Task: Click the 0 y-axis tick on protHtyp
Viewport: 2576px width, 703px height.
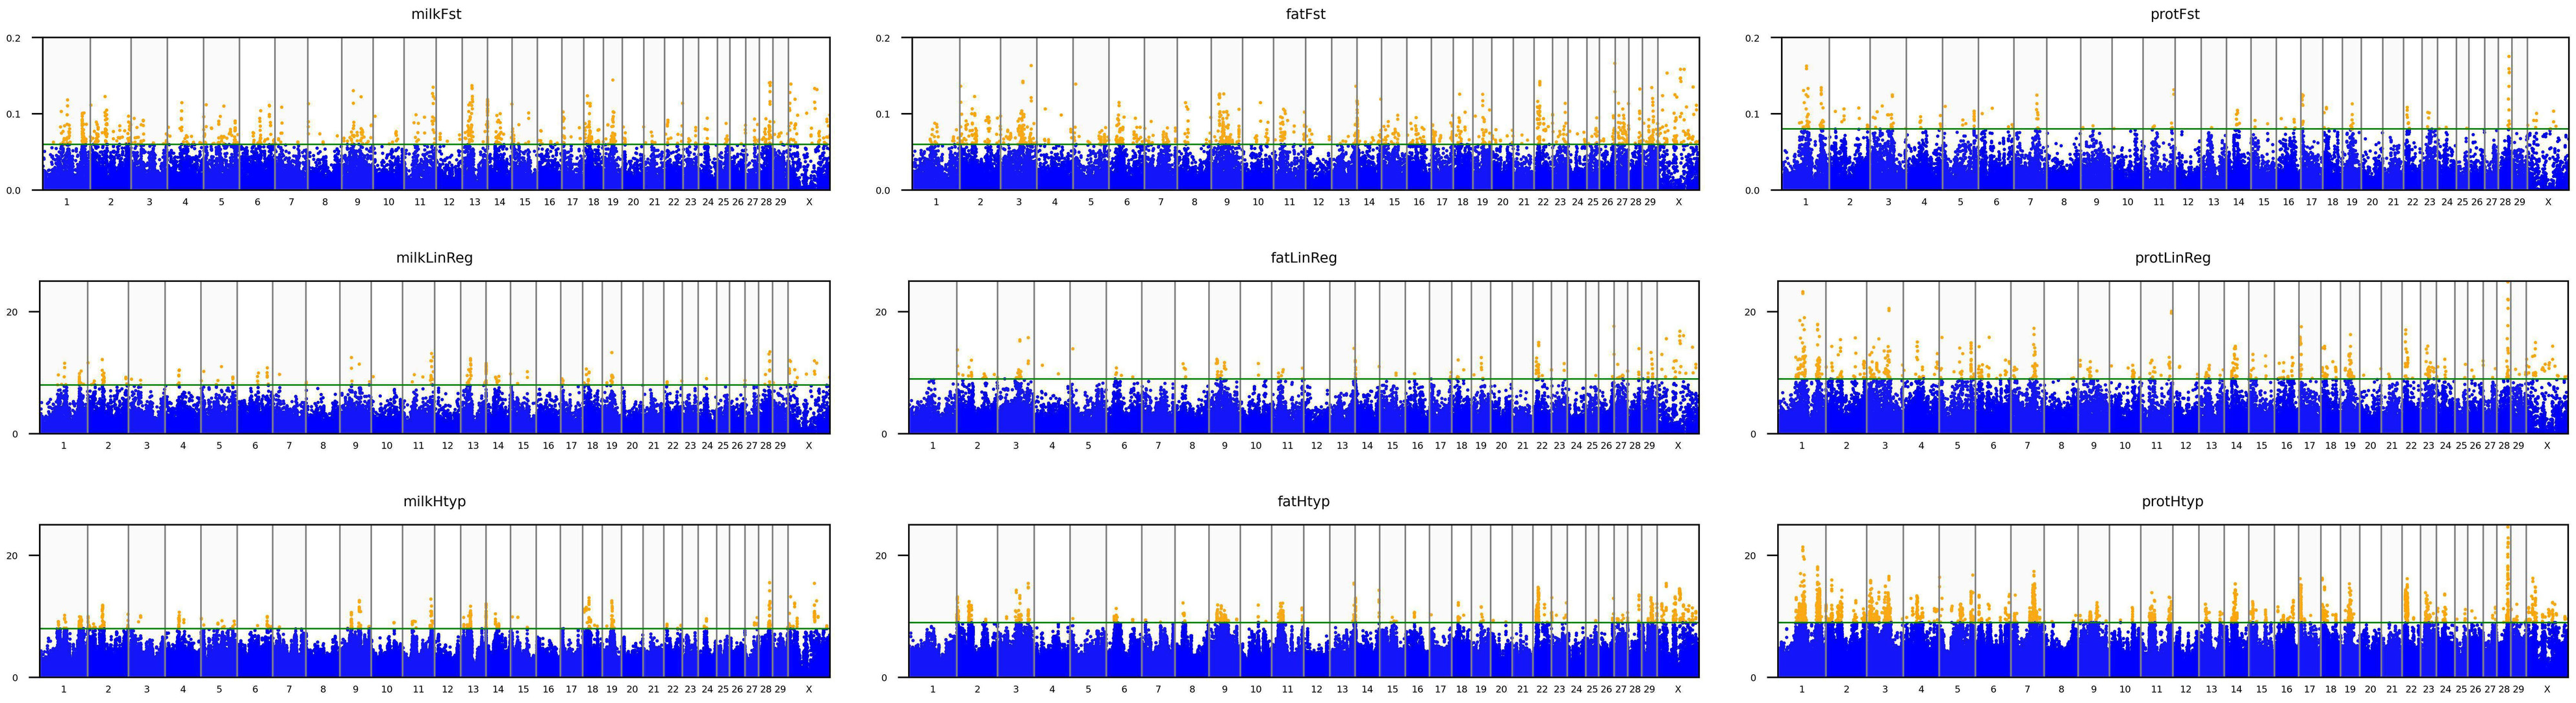Action: coord(1753,678)
